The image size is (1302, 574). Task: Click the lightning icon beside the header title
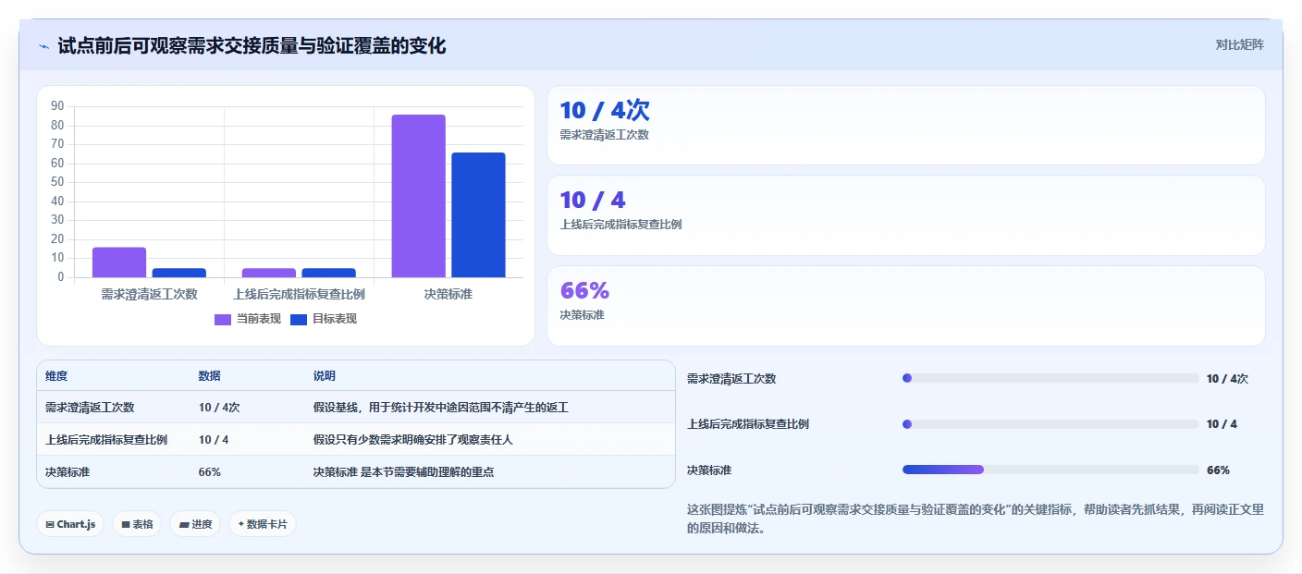pos(43,46)
